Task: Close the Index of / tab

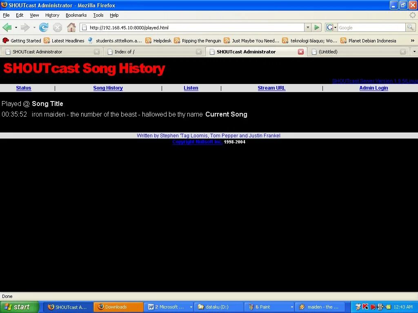Action: [199, 52]
